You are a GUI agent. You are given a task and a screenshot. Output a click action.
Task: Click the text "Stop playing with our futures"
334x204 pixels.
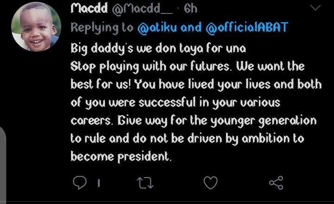pos(151,66)
